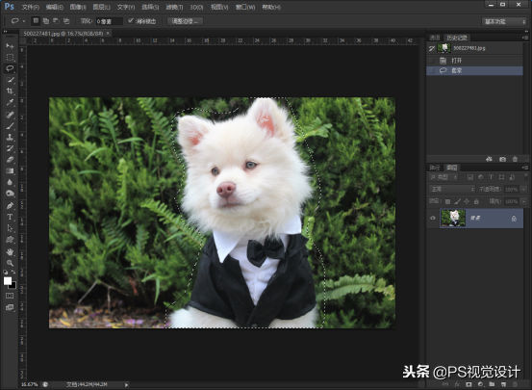532x390 pixels.
Task: Select the Clone Stamp tool
Action: click(x=10, y=138)
